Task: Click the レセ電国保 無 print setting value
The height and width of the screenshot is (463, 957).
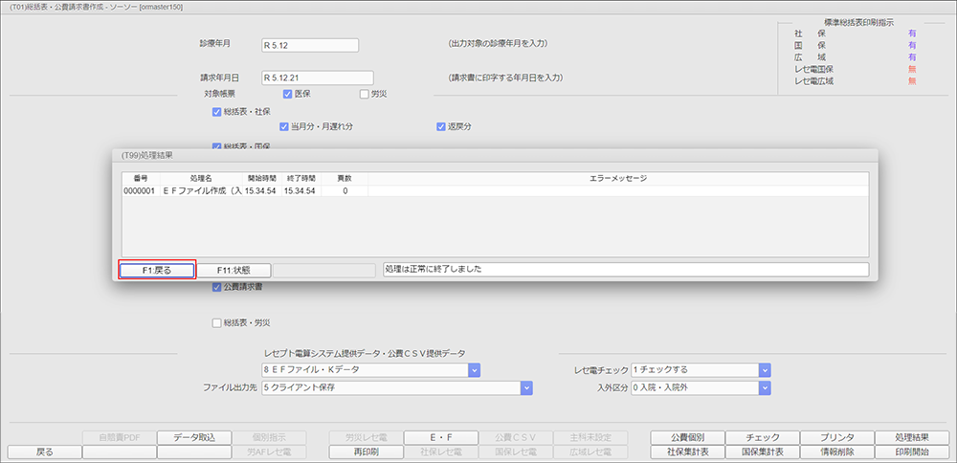Action: click(x=912, y=69)
